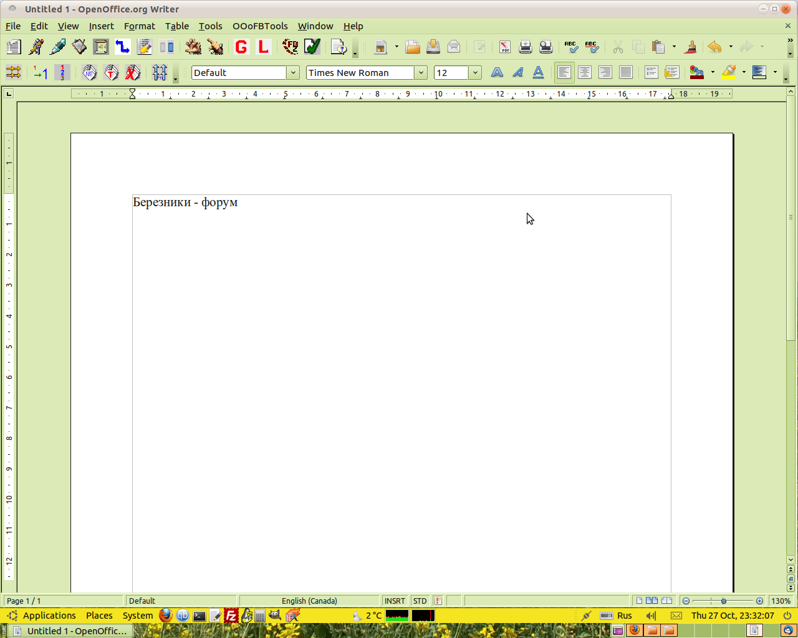The width and height of the screenshot is (798, 638).
Task: Toggle Italic text formatting
Action: click(517, 73)
